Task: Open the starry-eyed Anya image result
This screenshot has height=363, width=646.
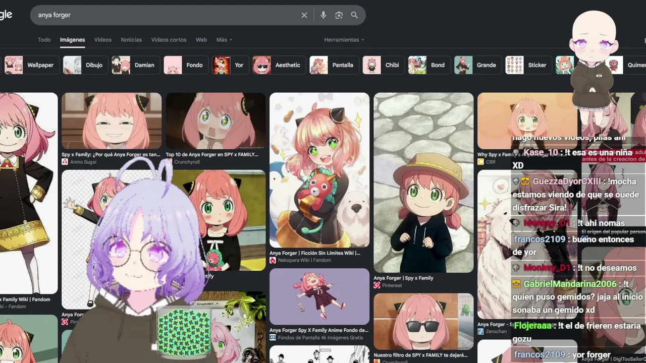Action: [x=216, y=121]
